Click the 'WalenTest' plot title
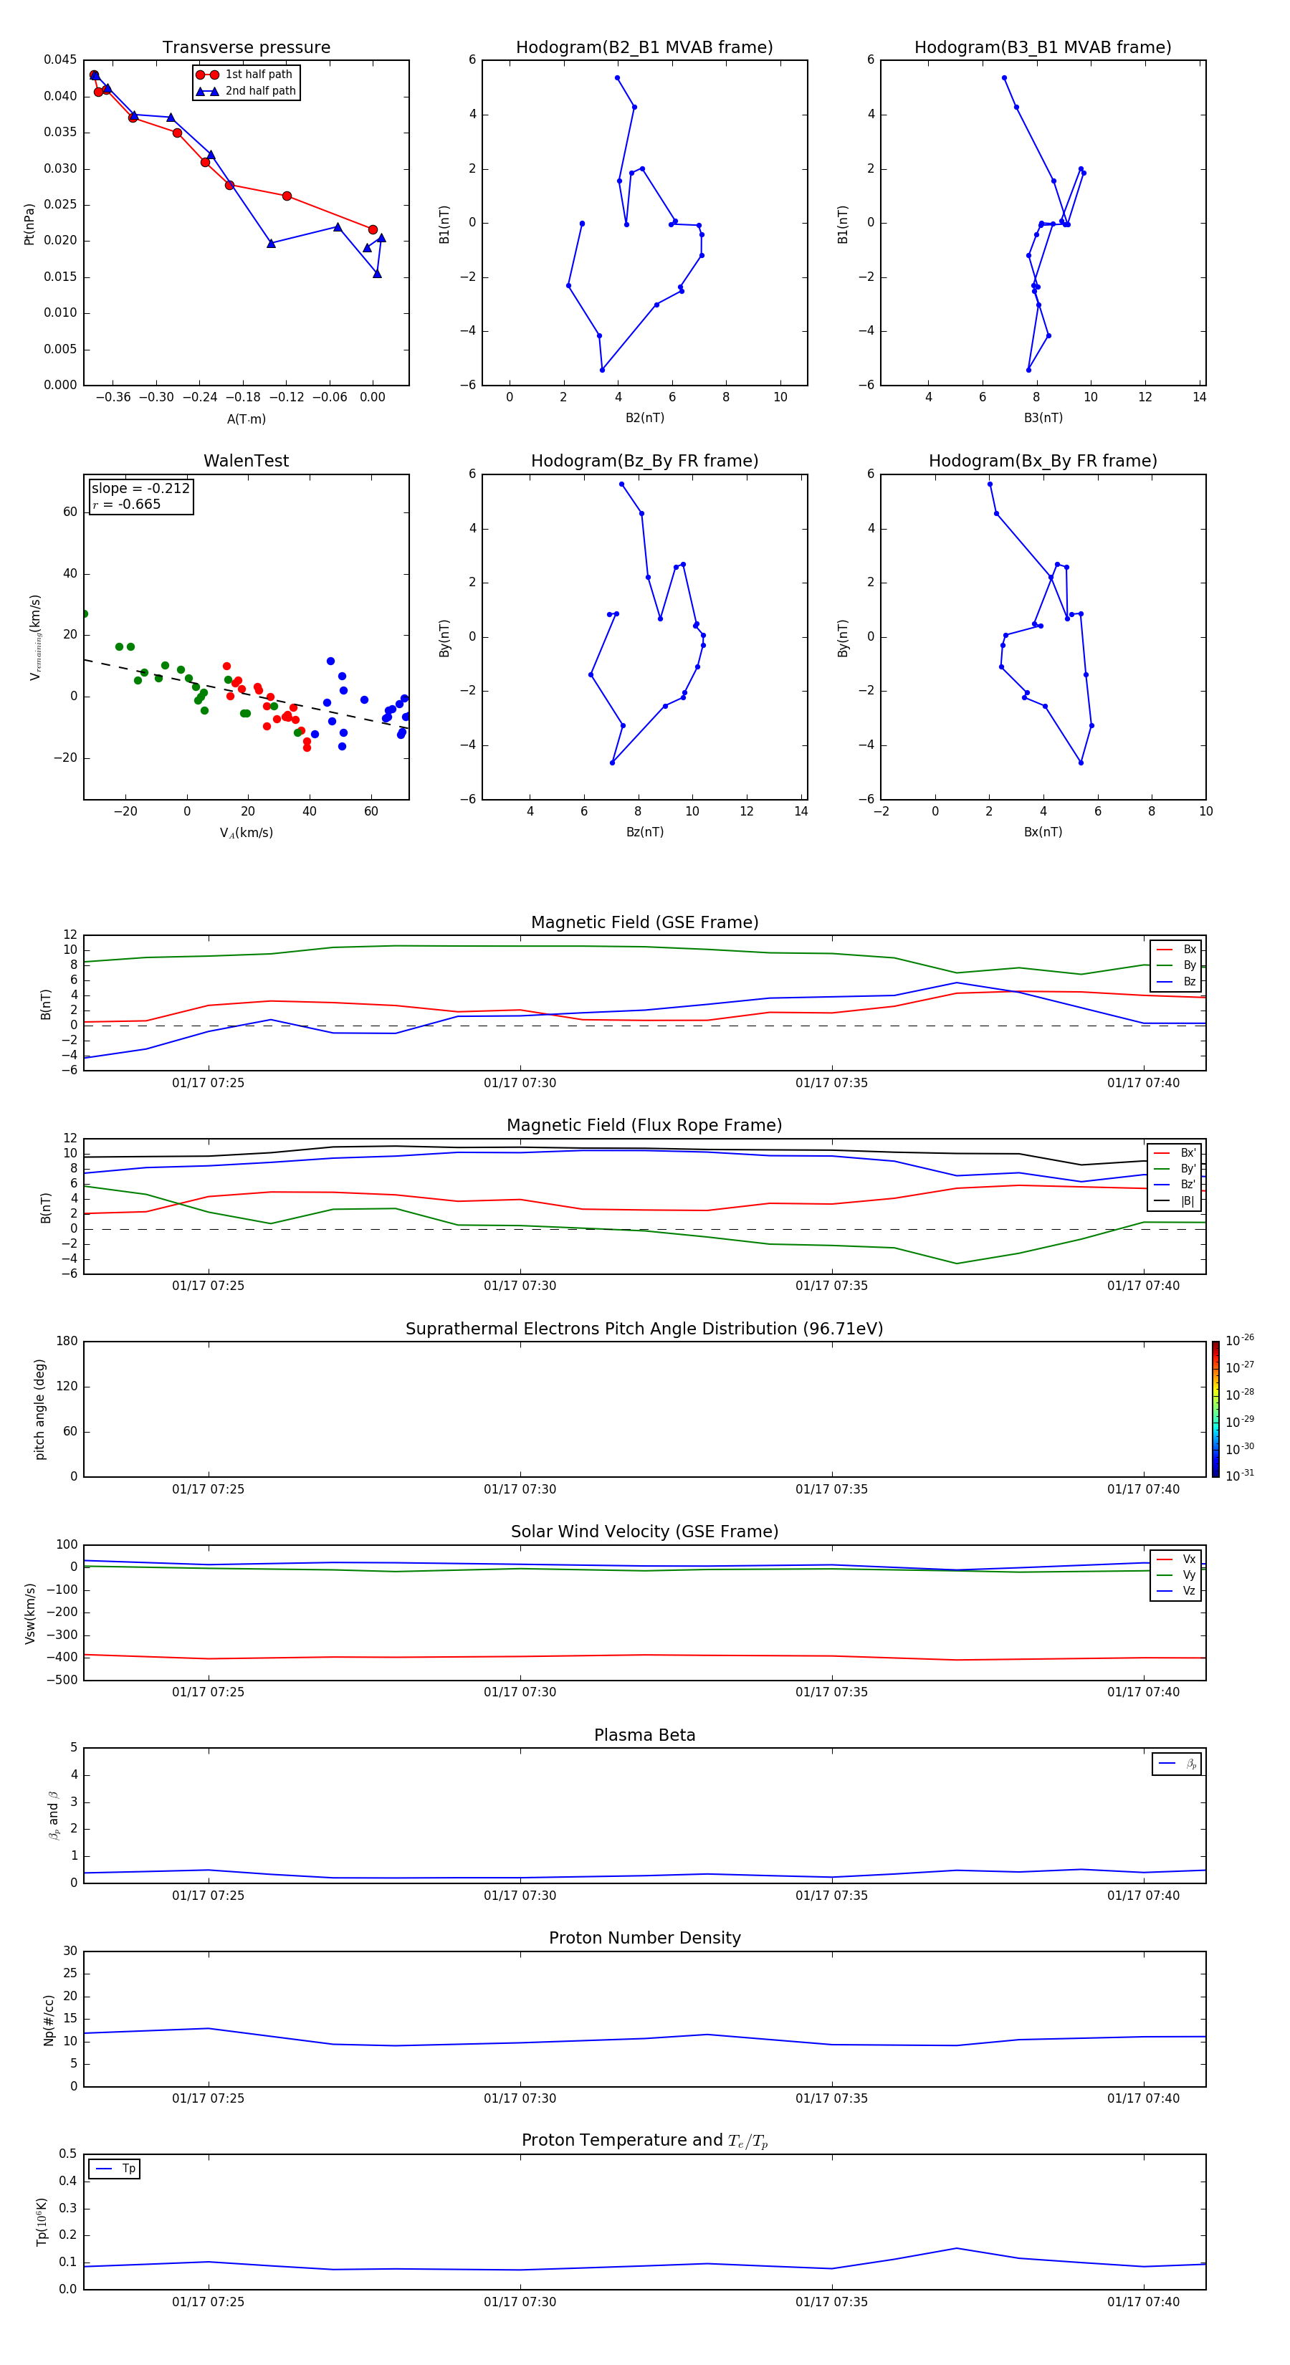Viewport: 1290px width, 2365px height. (x=246, y=461)
